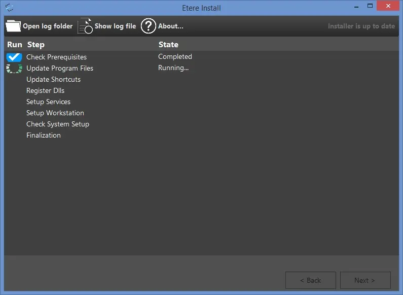
Task: Select the Check Prerequisites step
Action: (x=56, y=57)
